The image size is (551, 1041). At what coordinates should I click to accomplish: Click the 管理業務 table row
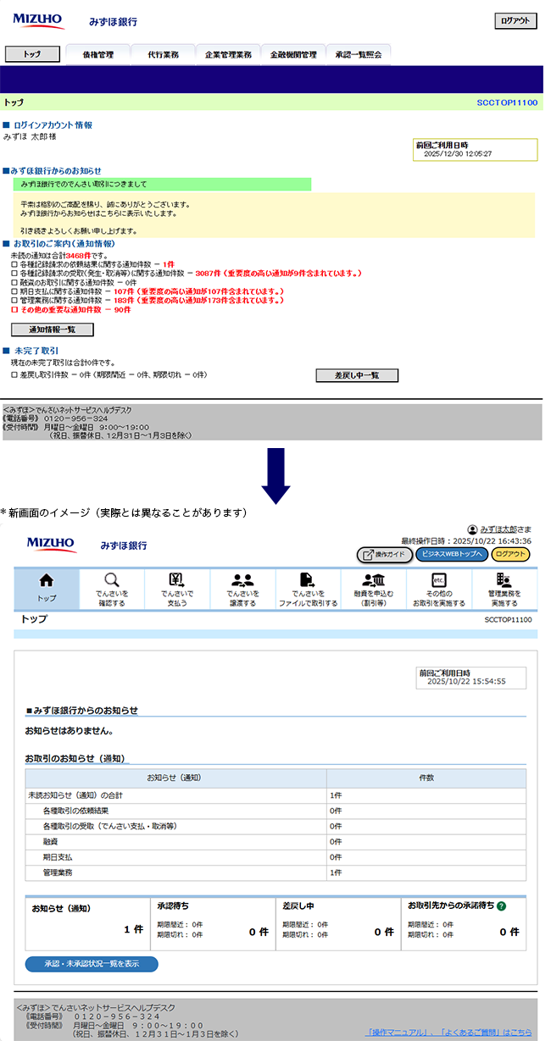tap(275, 872)
